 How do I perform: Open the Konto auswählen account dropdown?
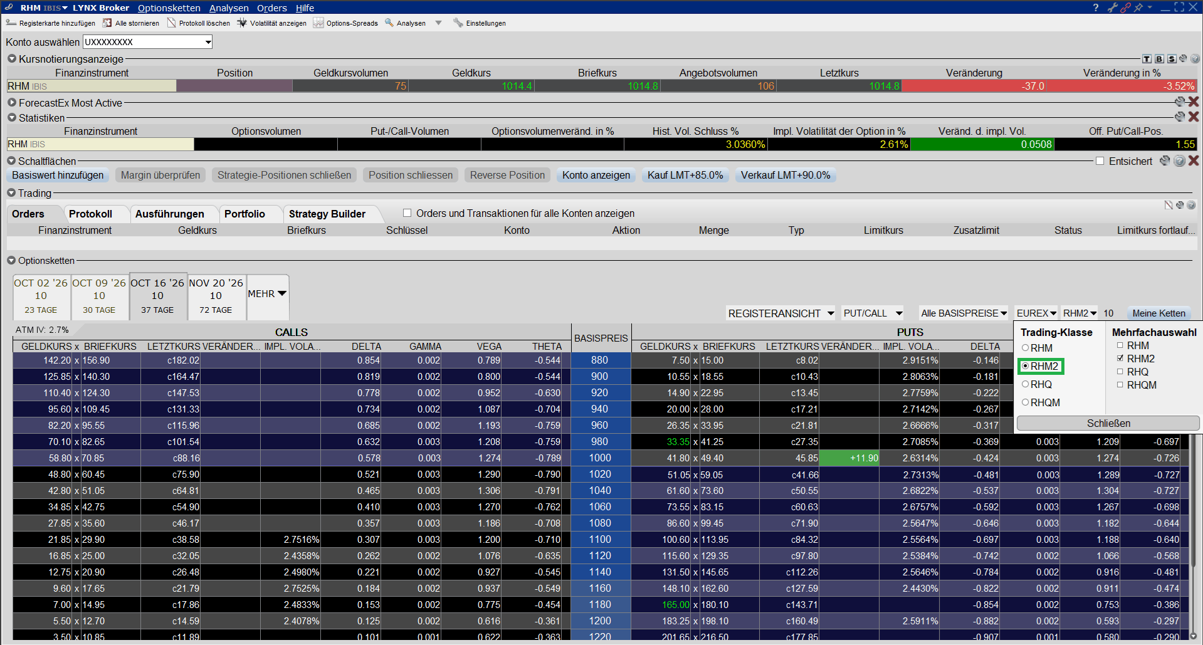(148, 42)
